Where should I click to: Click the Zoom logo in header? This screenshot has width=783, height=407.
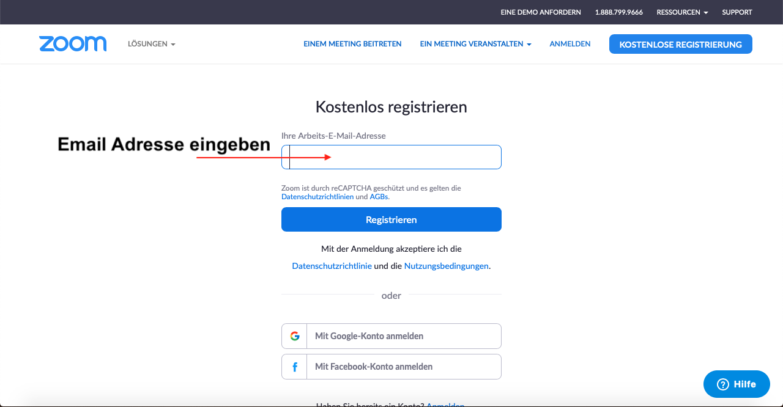pos(72,44)
